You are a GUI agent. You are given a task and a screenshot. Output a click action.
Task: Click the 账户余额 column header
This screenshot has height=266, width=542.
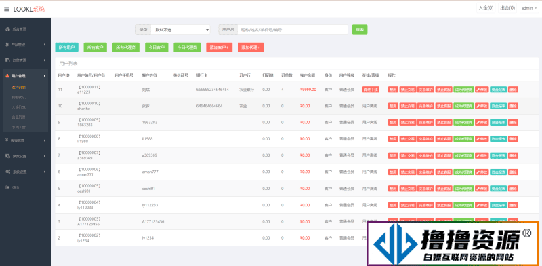pos(308,75)
